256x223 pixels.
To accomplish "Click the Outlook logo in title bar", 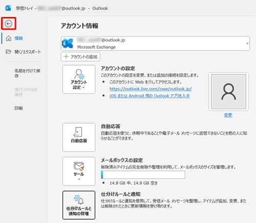I will click(8, 8).
